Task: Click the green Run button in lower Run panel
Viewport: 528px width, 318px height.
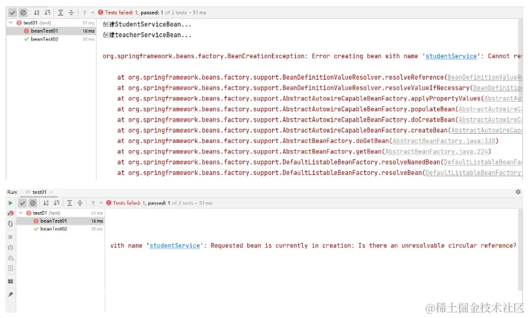Action: [x=10, y=203]
